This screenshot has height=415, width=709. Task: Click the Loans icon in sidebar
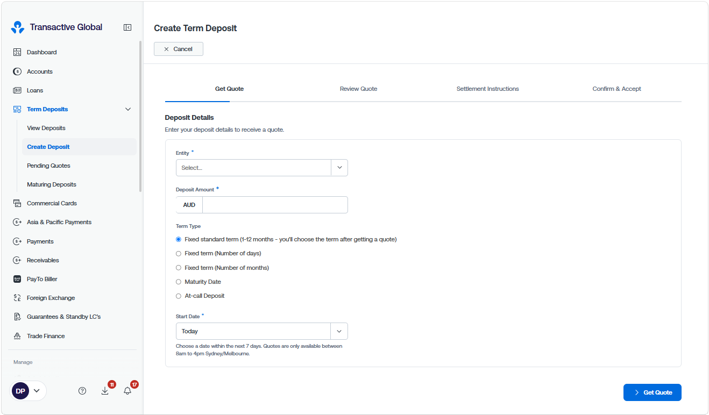tap(17, 90)
